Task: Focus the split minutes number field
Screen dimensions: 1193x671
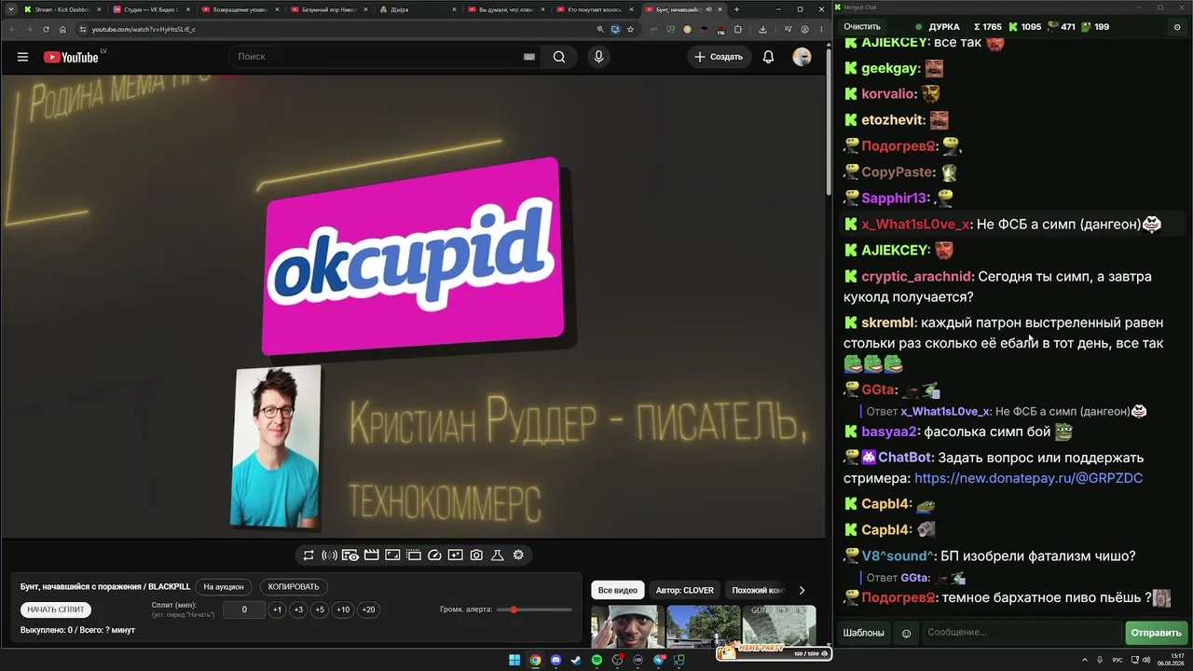Action: tap(245, 609)
